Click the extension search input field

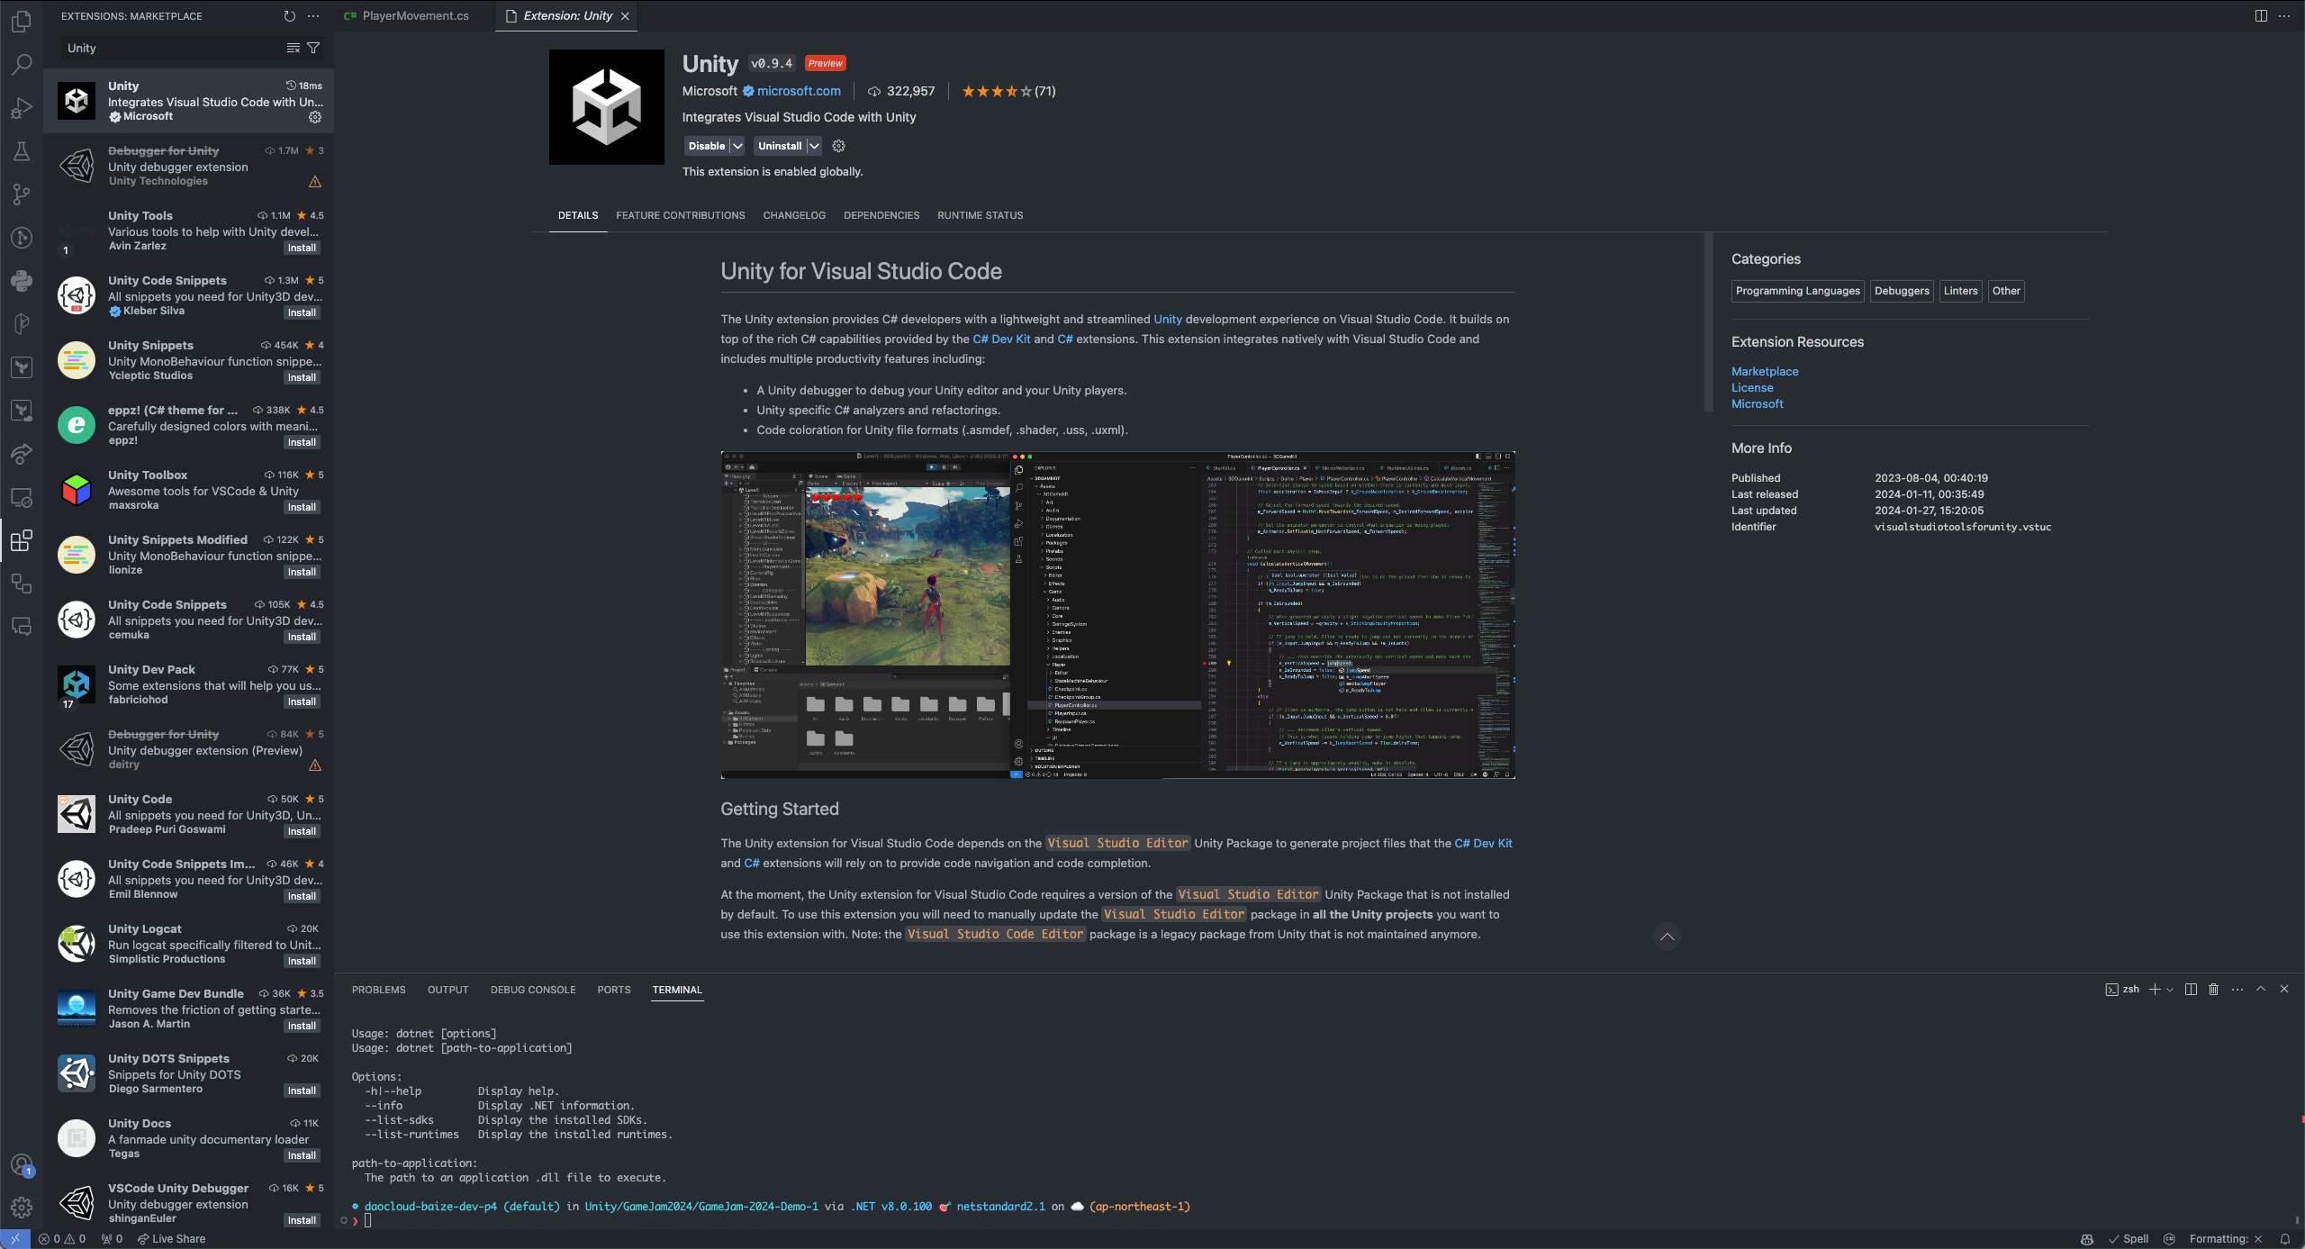click(171, 49)
